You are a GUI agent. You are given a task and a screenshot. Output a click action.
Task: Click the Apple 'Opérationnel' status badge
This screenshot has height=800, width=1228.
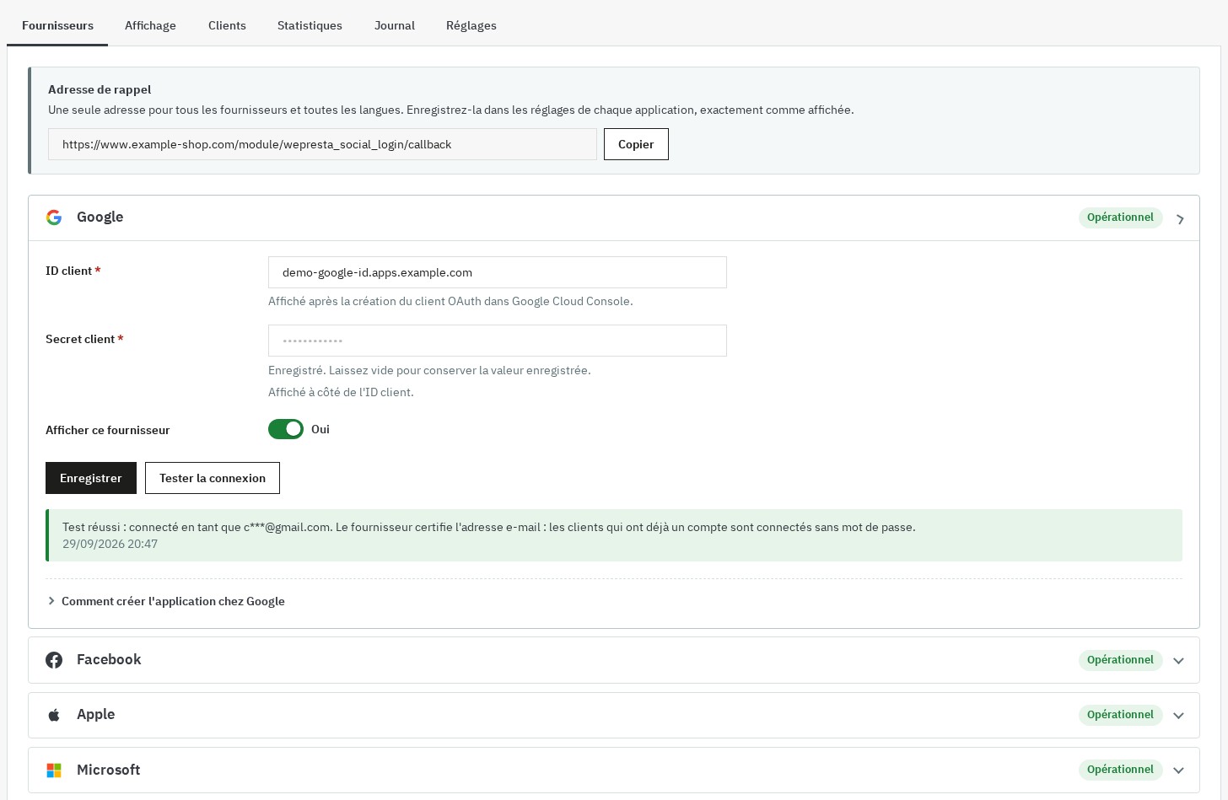pyautogui.click(x=1120, y=715)
